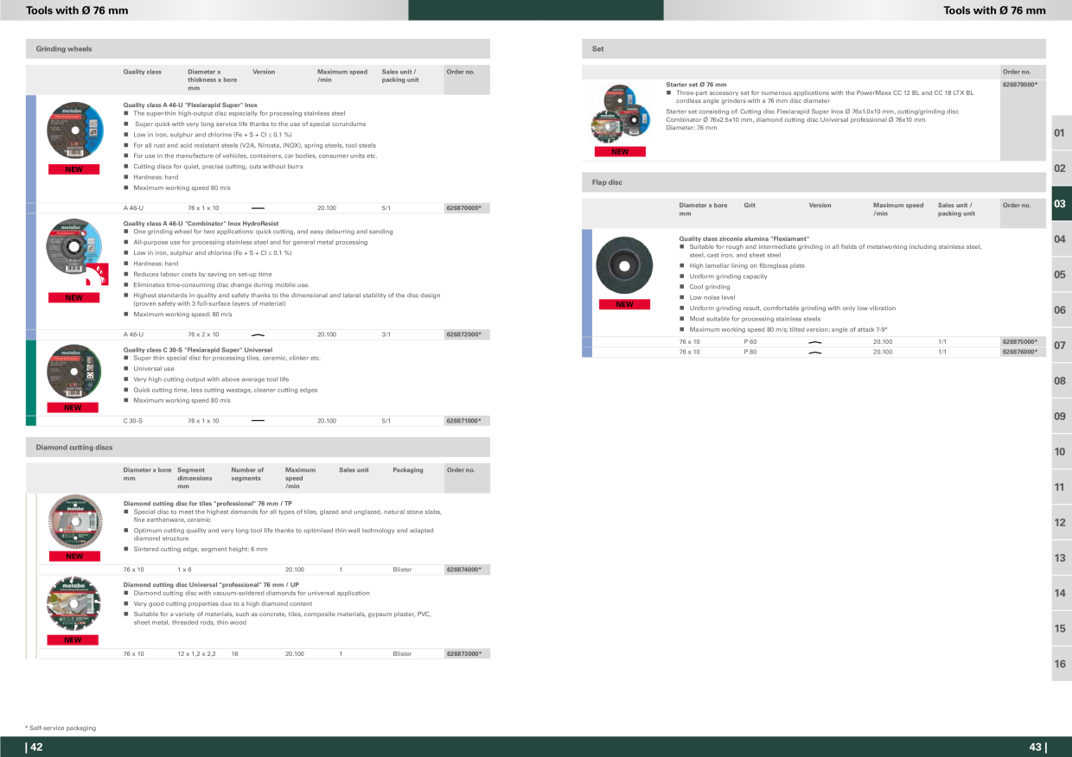Image resolution: width=1072 pixels, height=757 pixels.
Task: Click the NEW badge under the Starter set
Action: coord(620,152)
